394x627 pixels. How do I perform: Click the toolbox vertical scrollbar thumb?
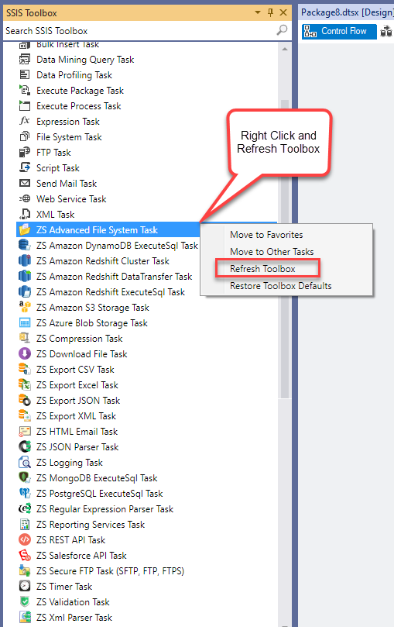coord(285,249)
